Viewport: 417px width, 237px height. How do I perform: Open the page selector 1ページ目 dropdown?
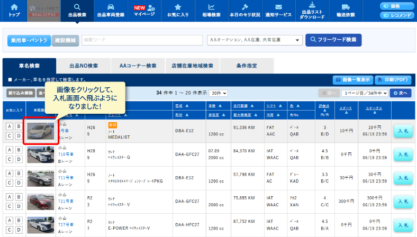tap(365, 93)
